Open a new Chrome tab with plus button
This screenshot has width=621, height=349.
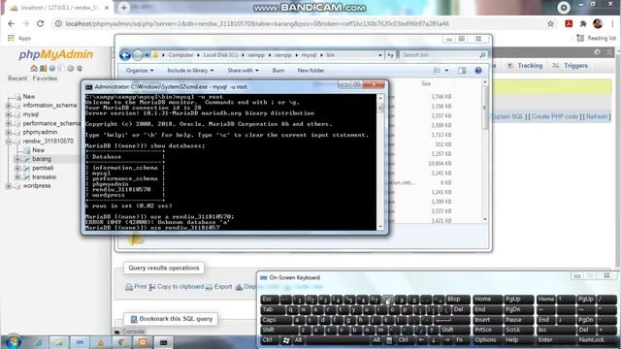[123, 8]
